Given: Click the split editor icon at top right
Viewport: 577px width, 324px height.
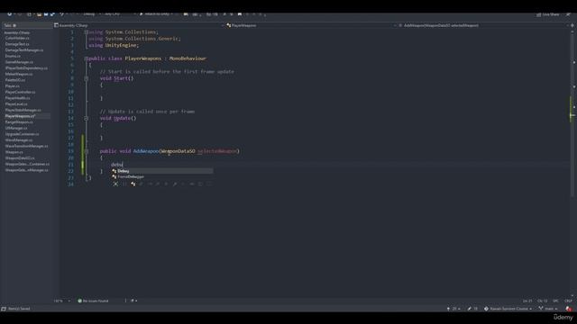Looking at the screenshot, I should (572, 25).
